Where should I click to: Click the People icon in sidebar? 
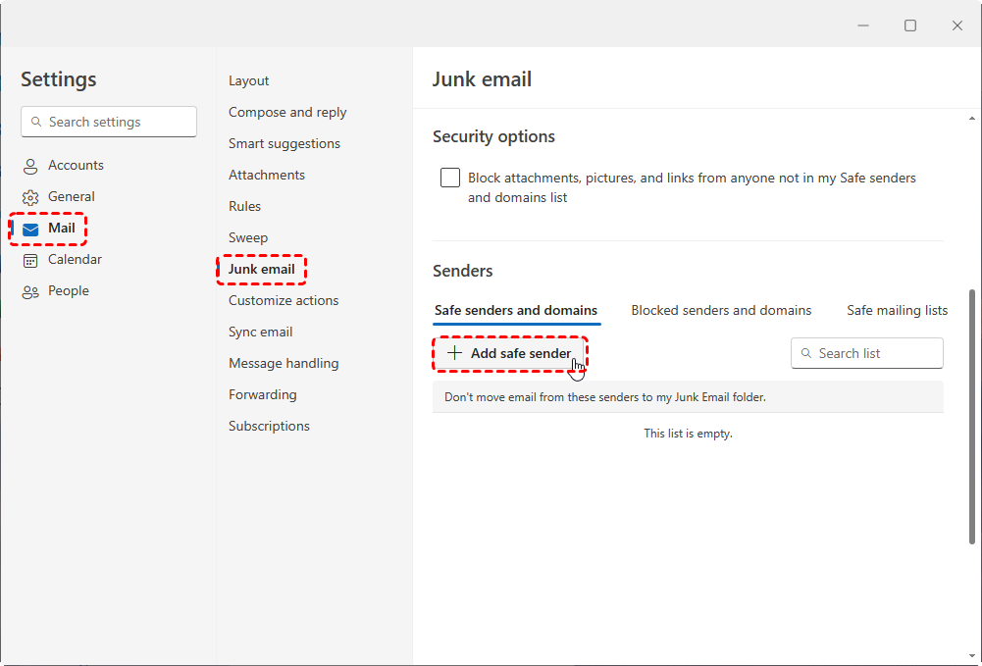tap(30, 291)
